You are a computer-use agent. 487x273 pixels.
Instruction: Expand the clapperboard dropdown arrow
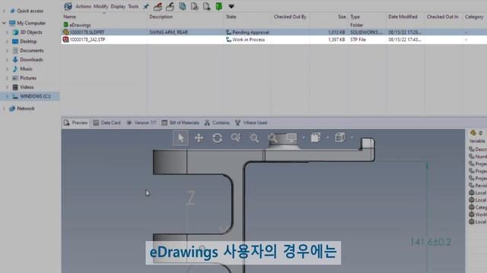pos(327,137)
